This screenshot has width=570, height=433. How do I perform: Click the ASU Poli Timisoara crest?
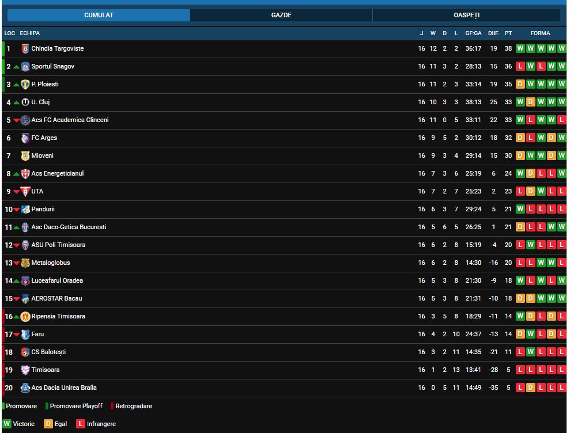[x=25, y=245]
